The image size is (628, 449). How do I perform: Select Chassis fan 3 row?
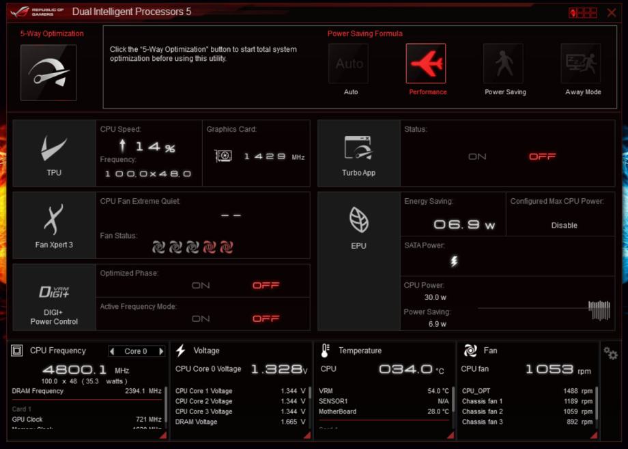coord(527,422)
